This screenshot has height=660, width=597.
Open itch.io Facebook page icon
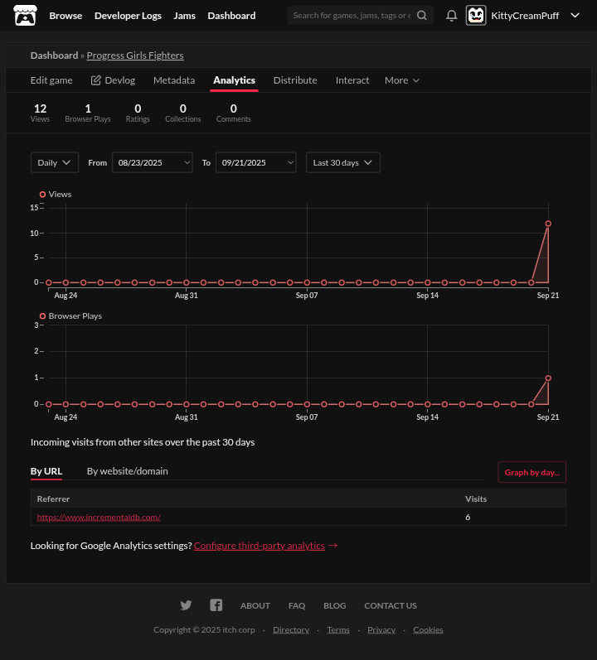(216, 605)
